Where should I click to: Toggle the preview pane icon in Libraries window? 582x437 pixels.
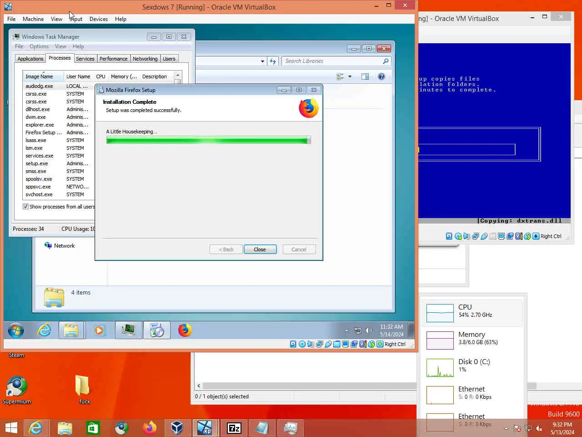[365, 76]
